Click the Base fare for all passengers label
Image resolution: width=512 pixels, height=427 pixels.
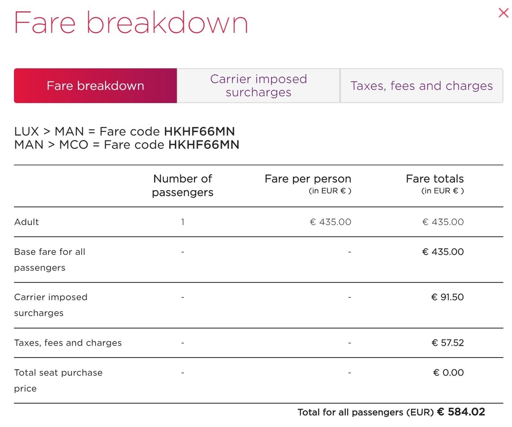click(49, 260)
